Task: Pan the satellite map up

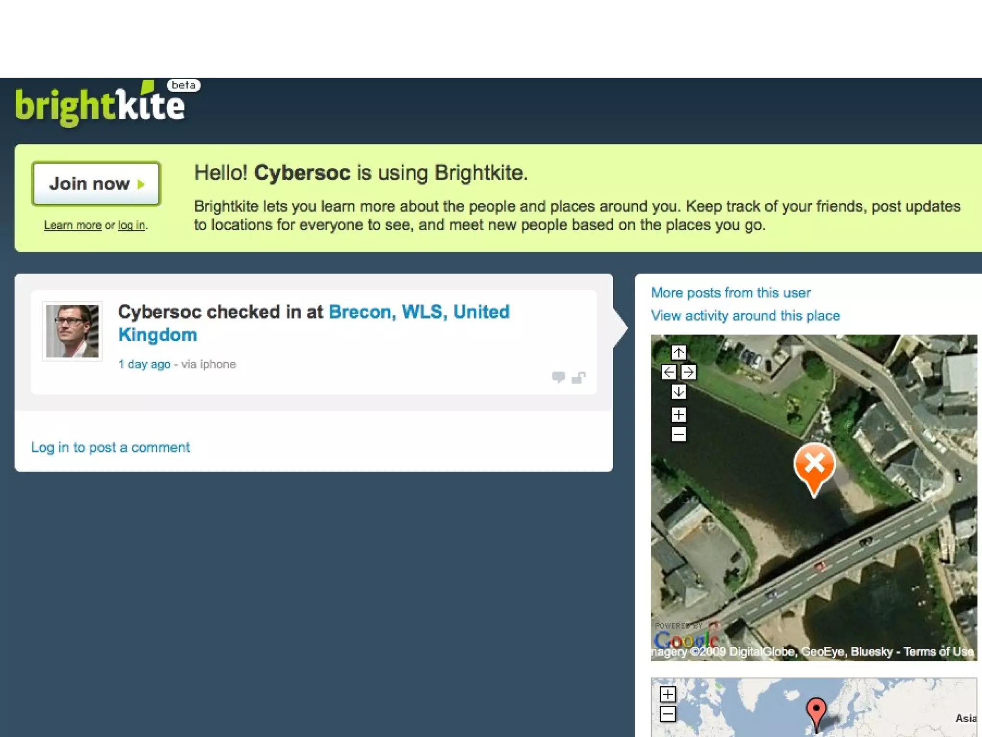Action: point(678,353)
